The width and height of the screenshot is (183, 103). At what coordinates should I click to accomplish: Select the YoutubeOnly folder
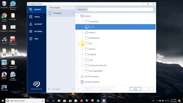point(94,22)
